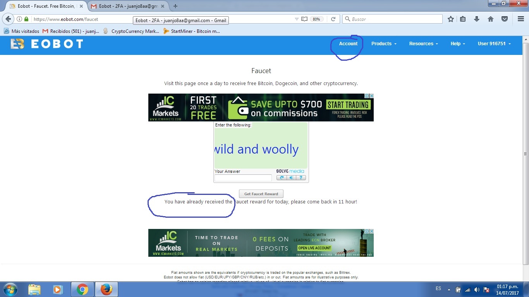Expand the Help dropdown menu
The width and height of the screenshot is (529, 297).
point(458,44)
